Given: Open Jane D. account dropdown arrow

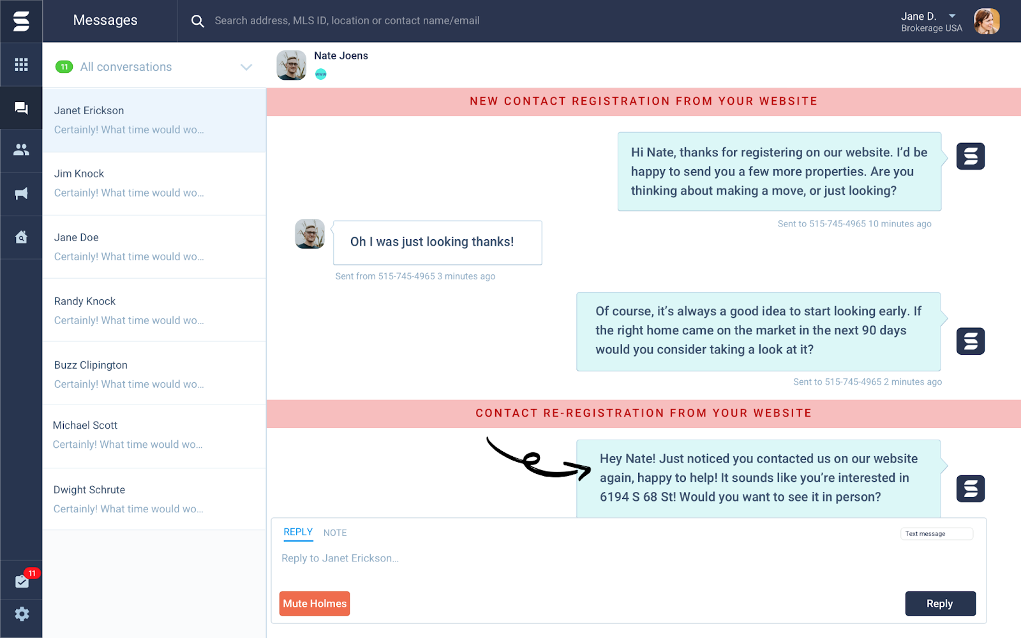Looking at the screenshot, I should 952,16.
